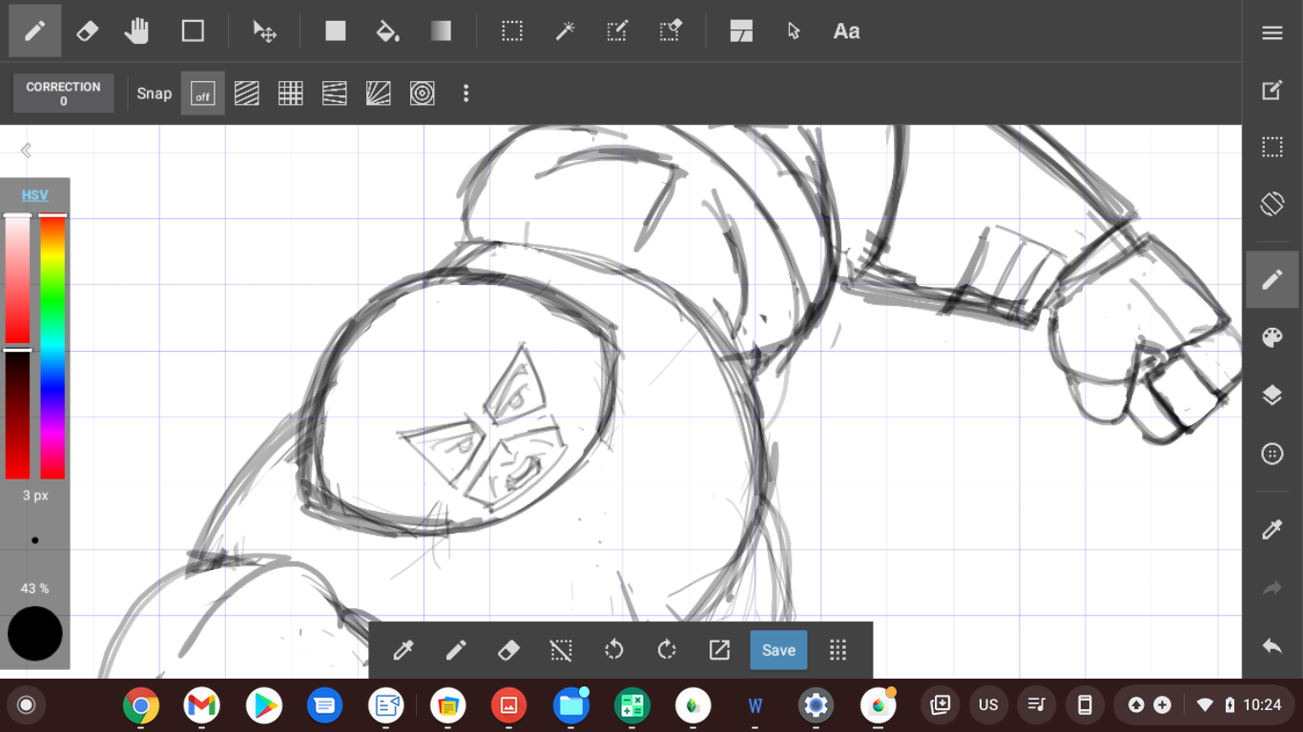1303x732 pixels.
Task: Open Settings gear from the shelf
Action: pyautogui.click(x=816, y=706)
